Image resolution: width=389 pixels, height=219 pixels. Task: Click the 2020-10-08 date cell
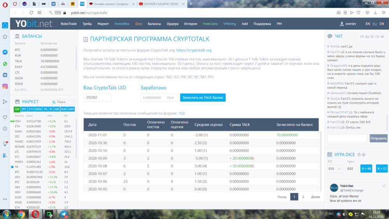pyautogui.click(x=98, y=166)
